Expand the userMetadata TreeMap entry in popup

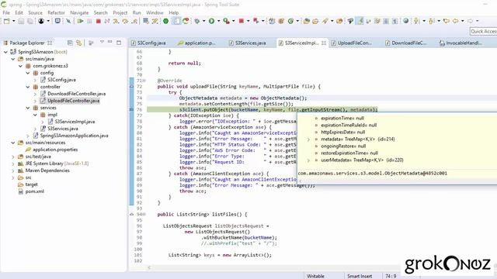click(308, 160)
